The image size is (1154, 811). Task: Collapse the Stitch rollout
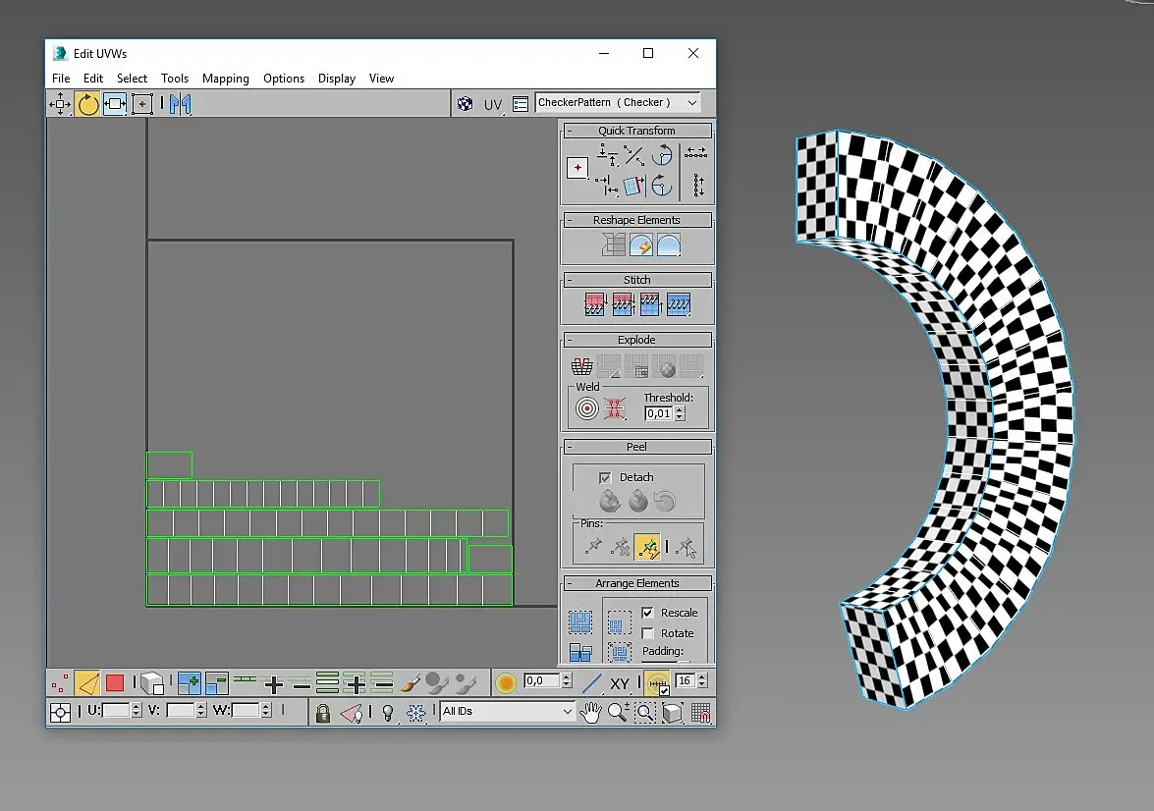click(569, 280)
